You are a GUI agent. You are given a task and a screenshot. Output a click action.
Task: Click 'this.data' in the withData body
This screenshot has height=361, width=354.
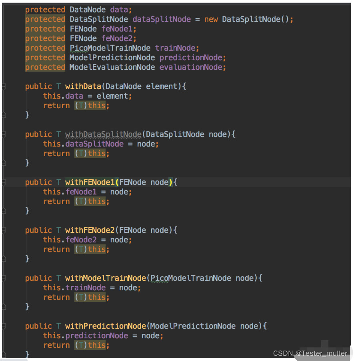(x=63, y=96)
